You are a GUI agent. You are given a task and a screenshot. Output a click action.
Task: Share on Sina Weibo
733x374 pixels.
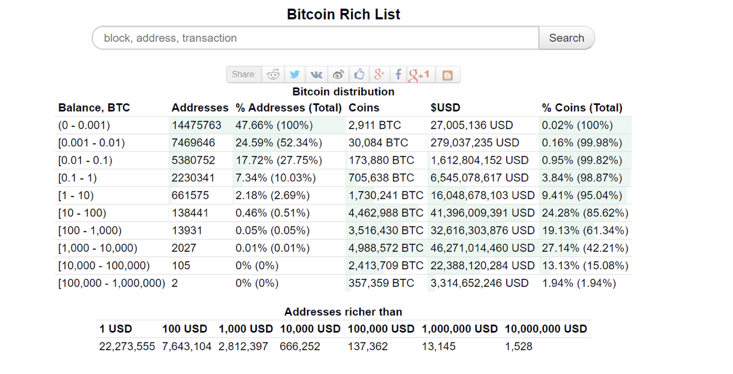pyautogui.click(x=338, y=74)
